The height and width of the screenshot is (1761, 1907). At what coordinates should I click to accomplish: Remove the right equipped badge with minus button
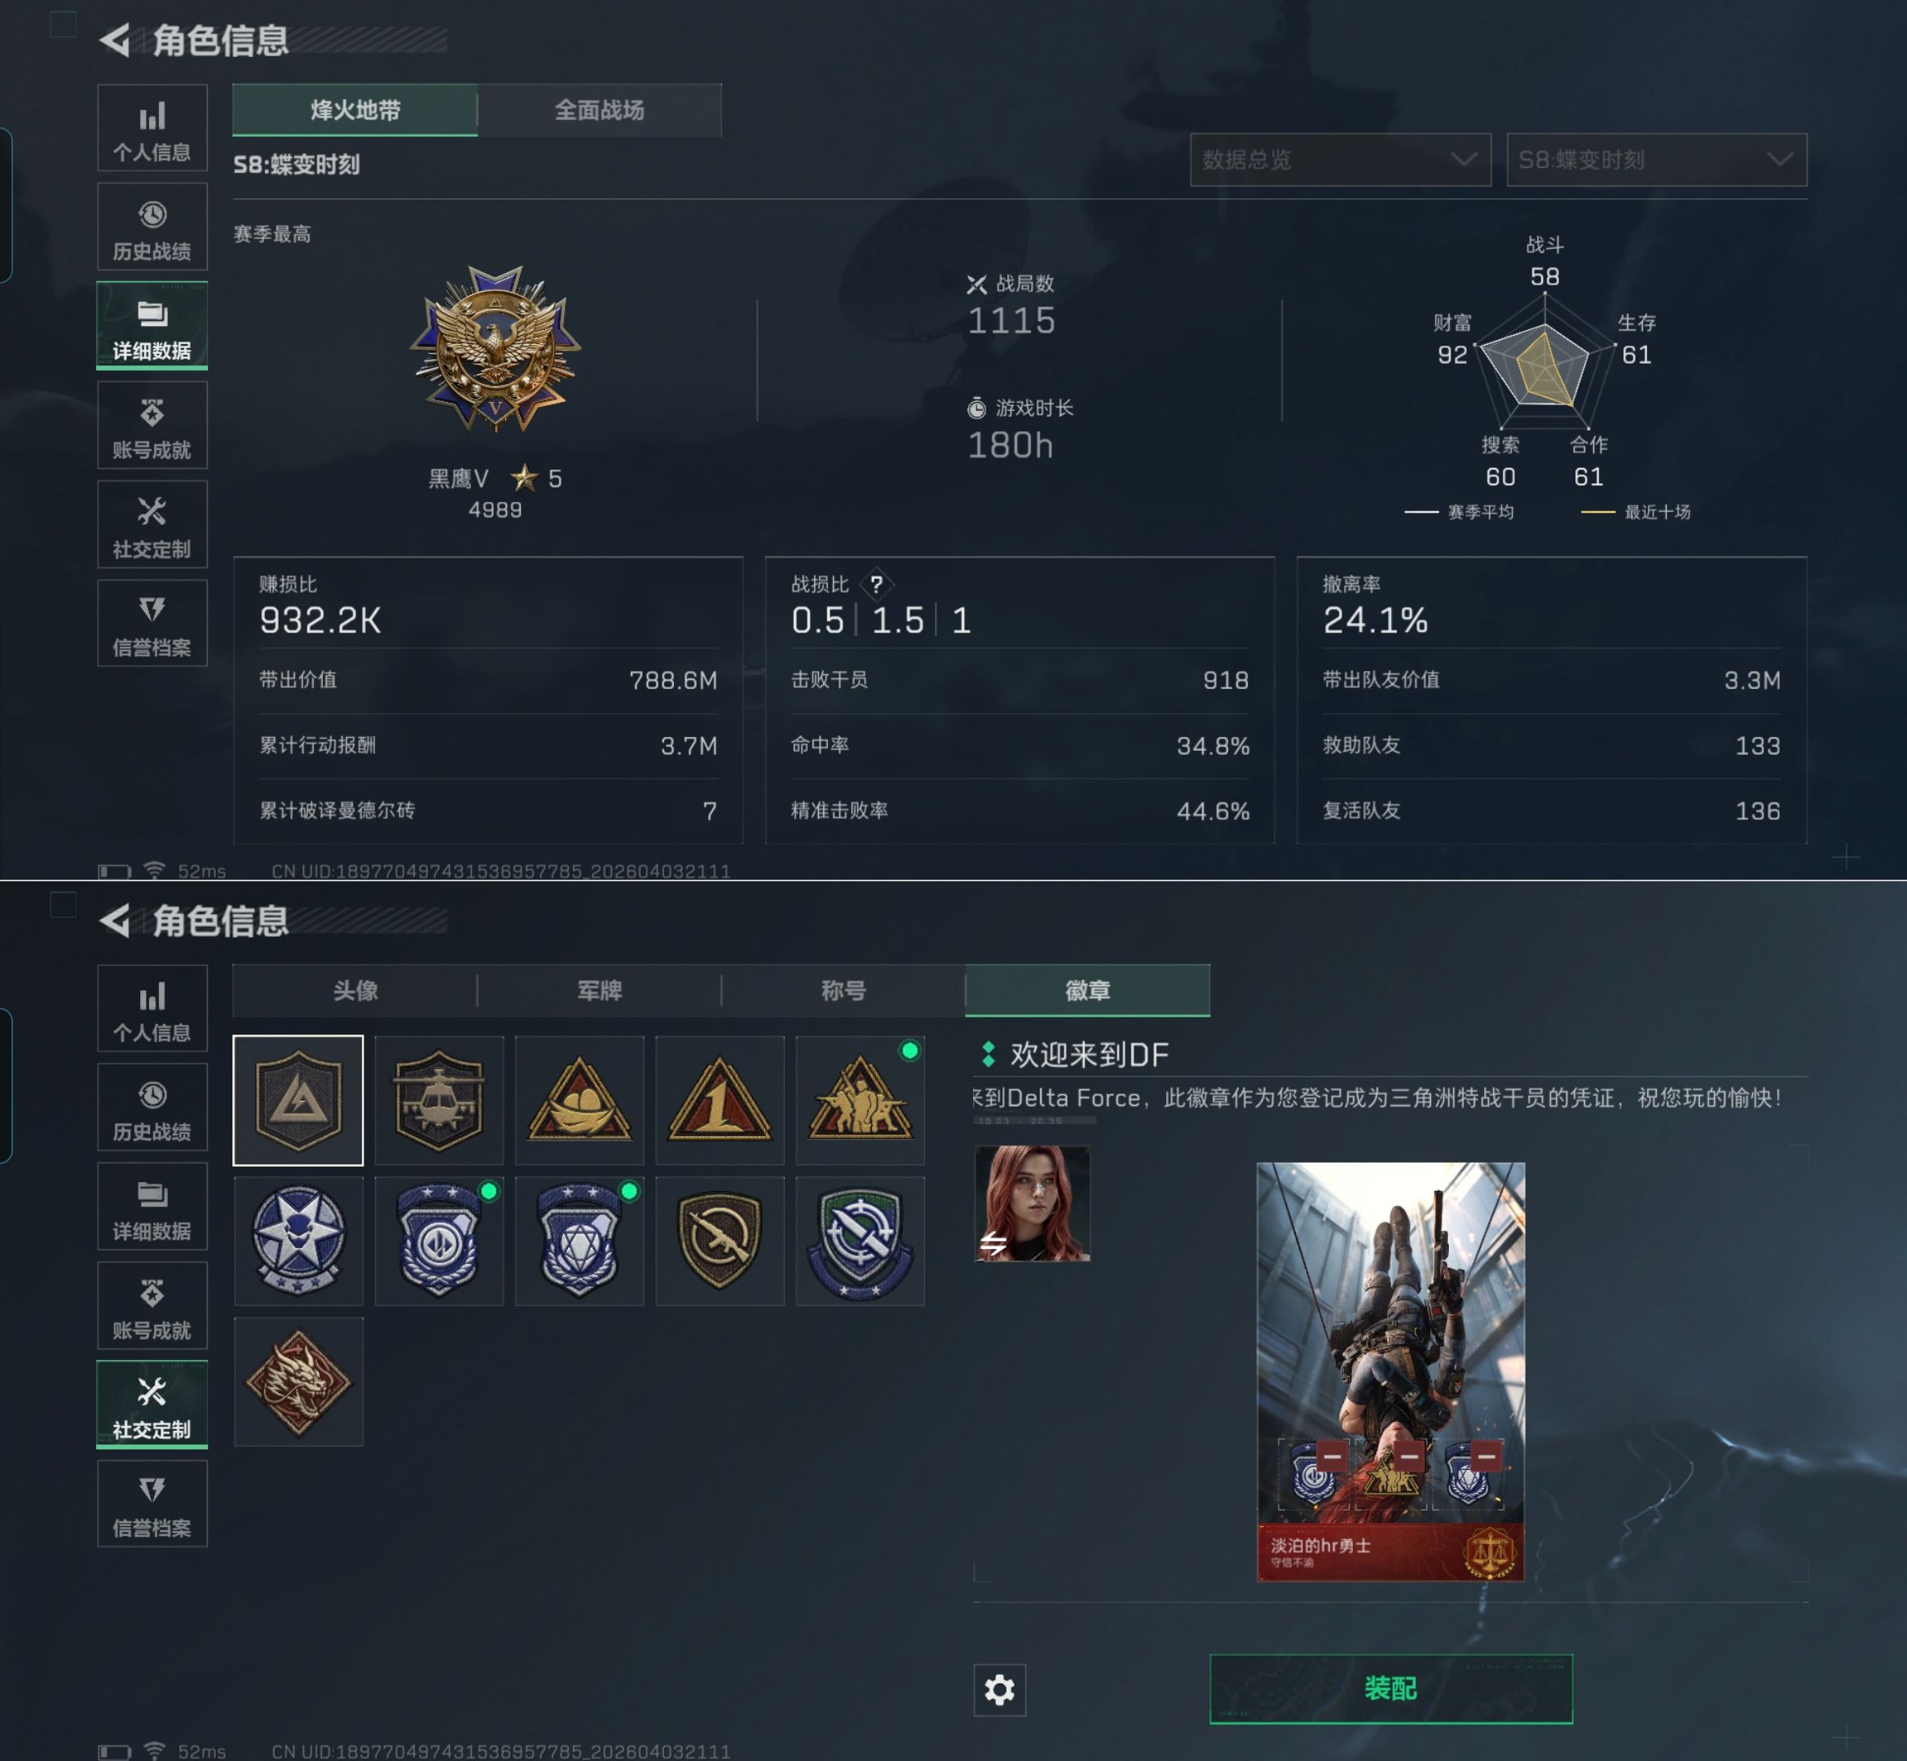click(1486, 1456)
